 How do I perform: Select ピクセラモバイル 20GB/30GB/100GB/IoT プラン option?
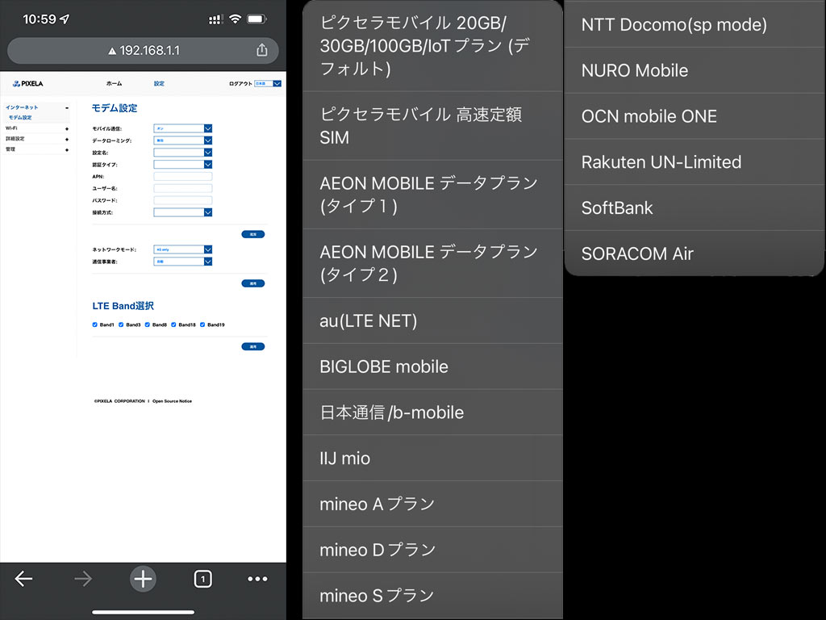click(x=432, y=46)
